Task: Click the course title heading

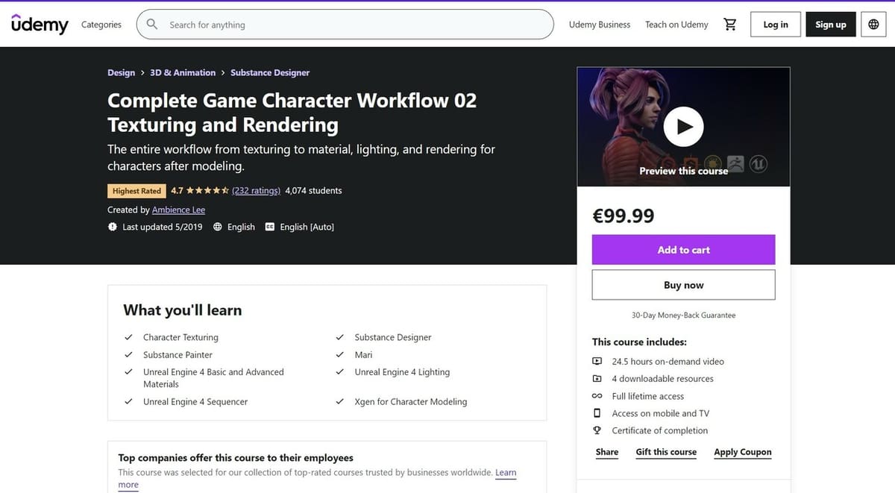Action: pos(292,112)
